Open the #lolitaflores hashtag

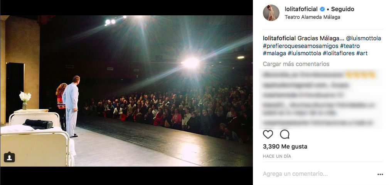pos(338,53)
